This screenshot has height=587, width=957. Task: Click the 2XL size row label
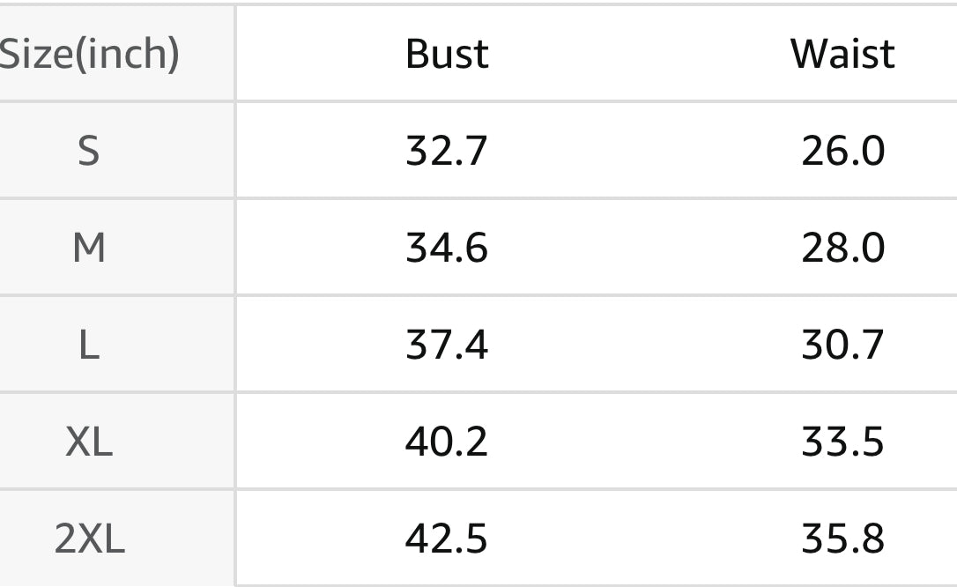tap(90, 539)
